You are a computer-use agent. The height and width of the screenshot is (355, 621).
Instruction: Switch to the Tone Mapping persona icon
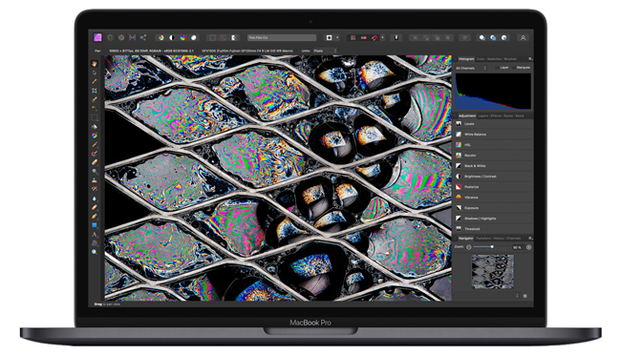click(x=132, y=37)
